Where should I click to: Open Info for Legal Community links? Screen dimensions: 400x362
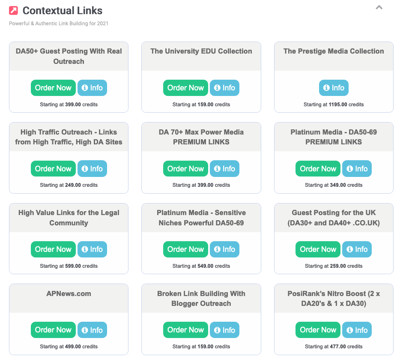point(92,249)
